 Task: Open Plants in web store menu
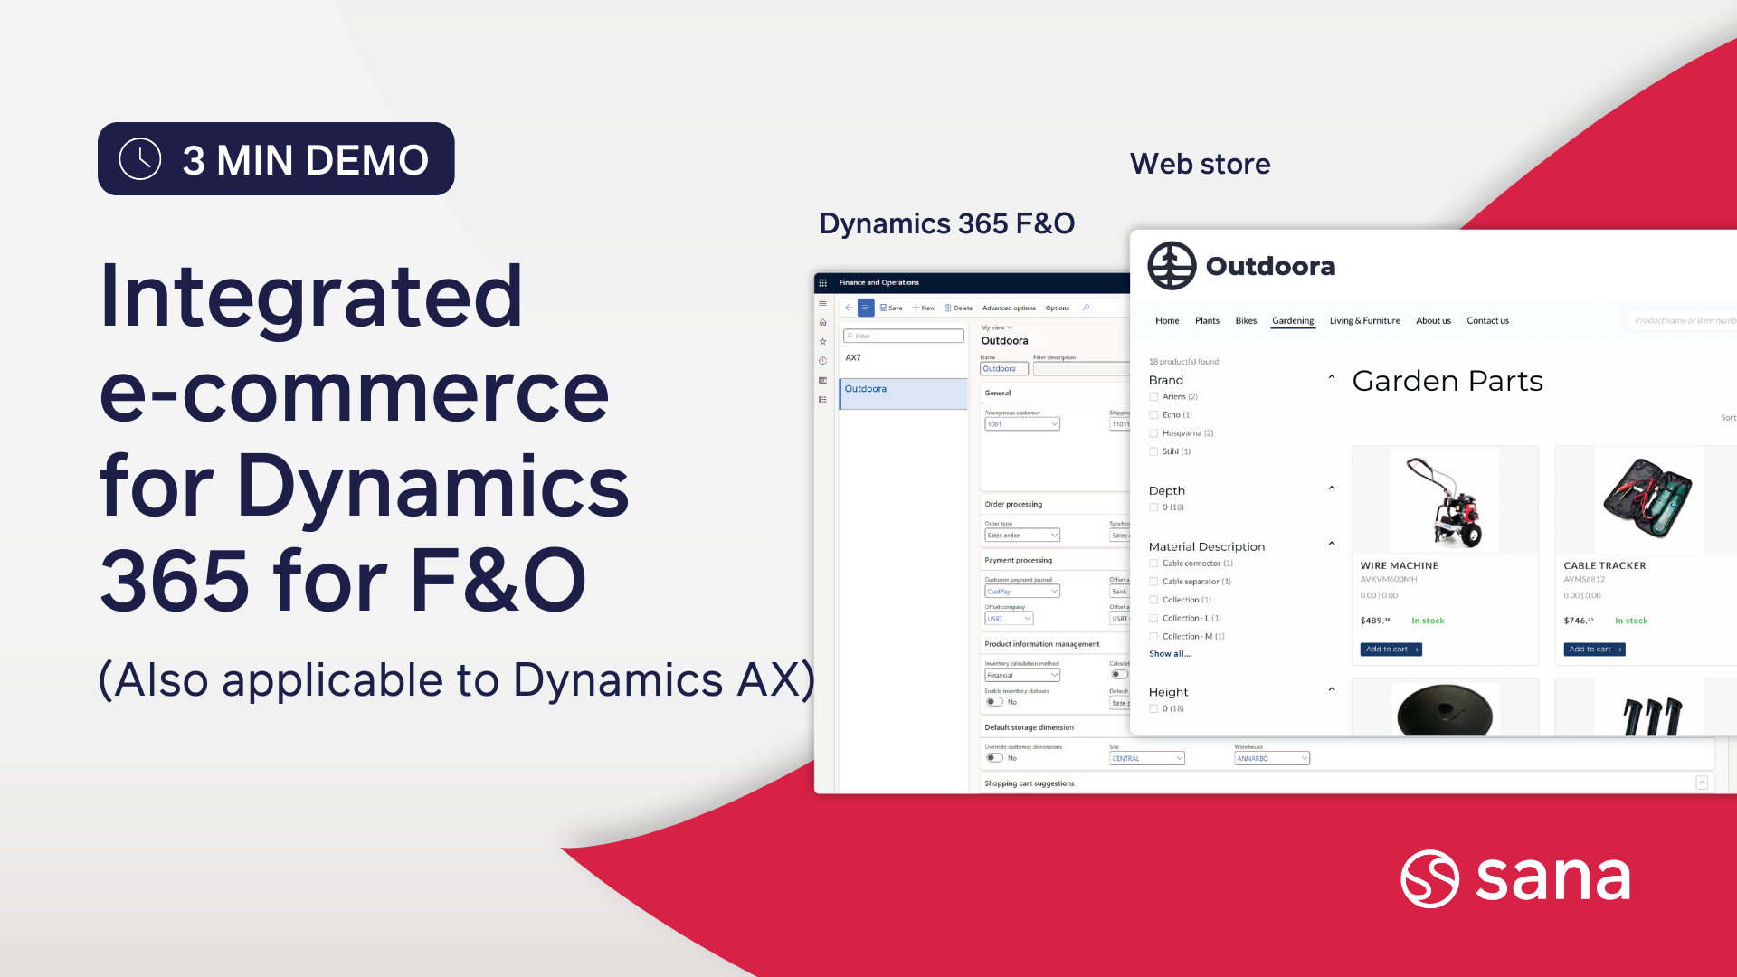[1207, 321]
